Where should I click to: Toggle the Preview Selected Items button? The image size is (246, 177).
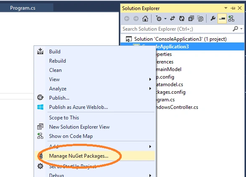(222, 18)
